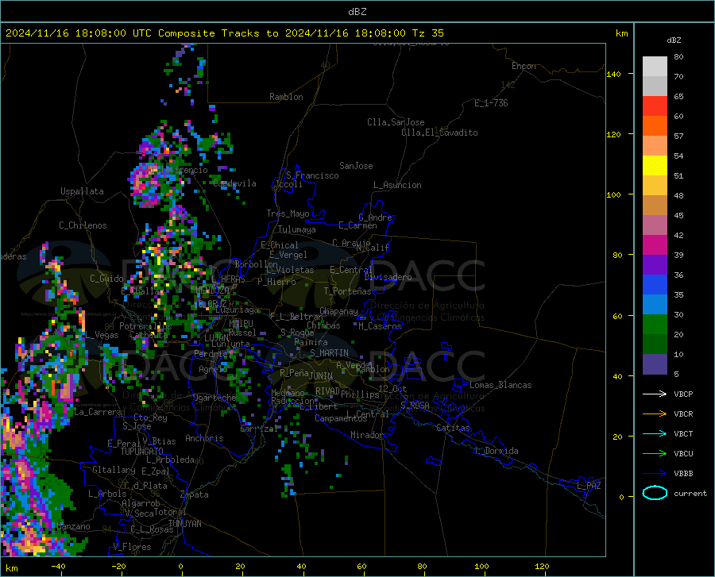
Task: Click the 'dBZ' label above the color scale
Action: point(674,40)
